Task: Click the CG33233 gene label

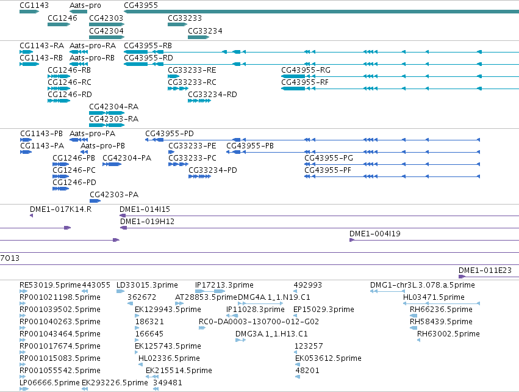Action: point(185,18)
